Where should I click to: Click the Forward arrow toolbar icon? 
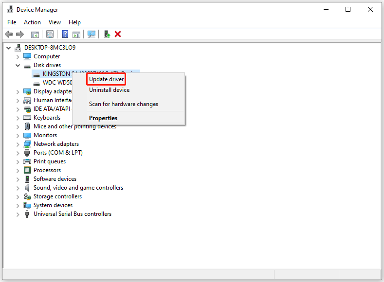tap(20, 34)
